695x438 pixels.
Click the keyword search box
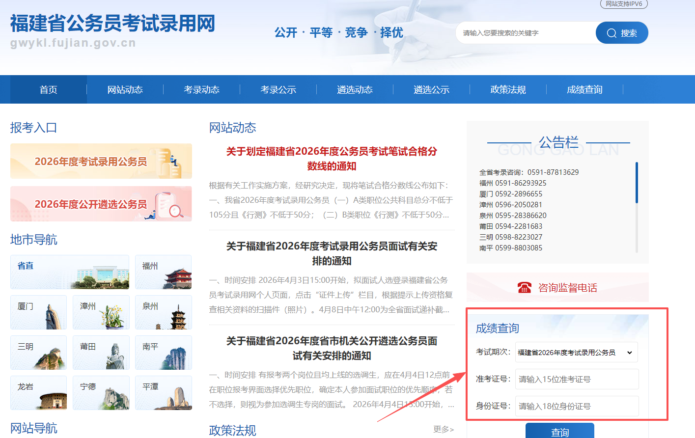point(526,33)
